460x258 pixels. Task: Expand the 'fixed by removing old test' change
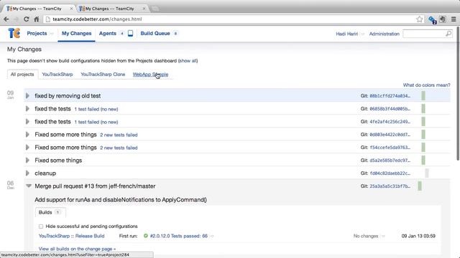coord(27,95)
